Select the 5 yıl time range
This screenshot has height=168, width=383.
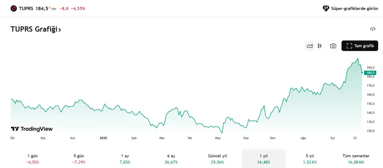(x=309, y=159)
